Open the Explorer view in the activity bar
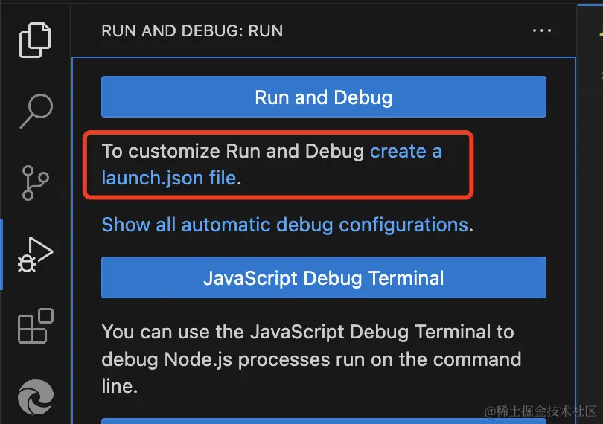Viewport: 603px width, 424px height. 35,40
